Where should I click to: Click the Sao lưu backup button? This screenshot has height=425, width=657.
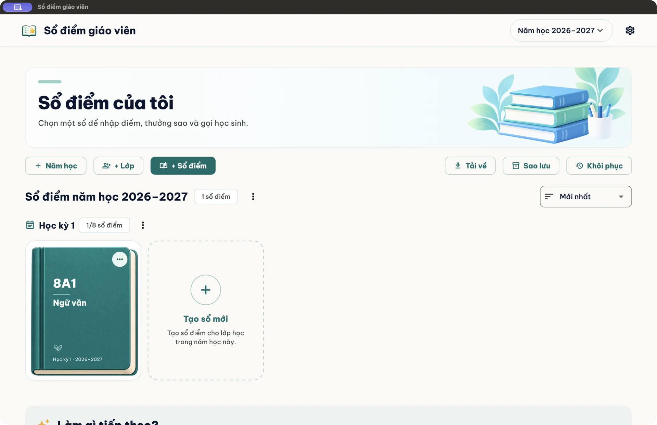click(x=531, y=166)
